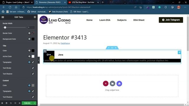This screenshot has width=189, height=106.
Task: Add page to favorites star icon
Action: [x=140, y=7]
